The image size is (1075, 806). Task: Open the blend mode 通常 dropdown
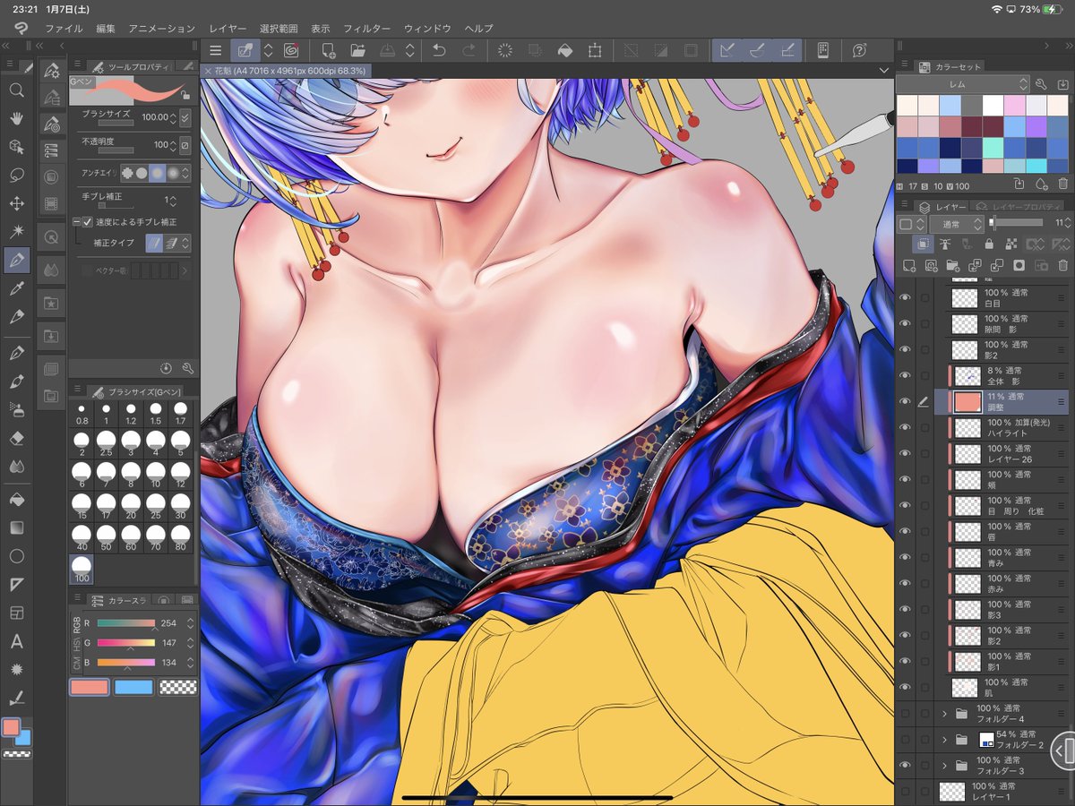956,223
